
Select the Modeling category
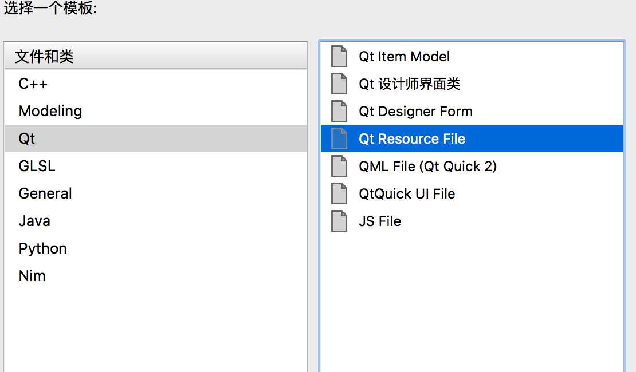click(156, 111)
